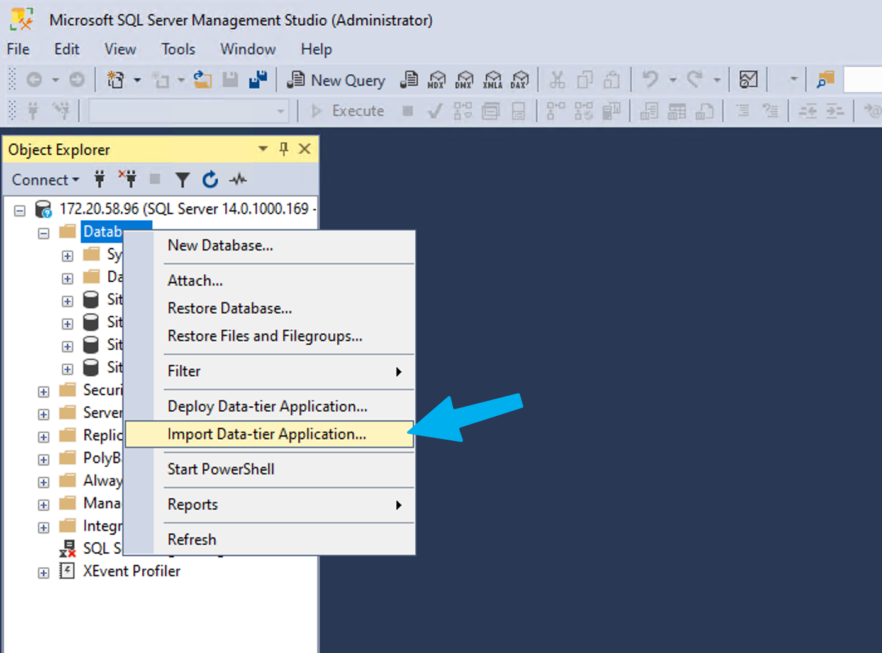Click the MDX query icon
Image resolution: width=882 pixels, height=653 pixels.
(x=436, y=80)
